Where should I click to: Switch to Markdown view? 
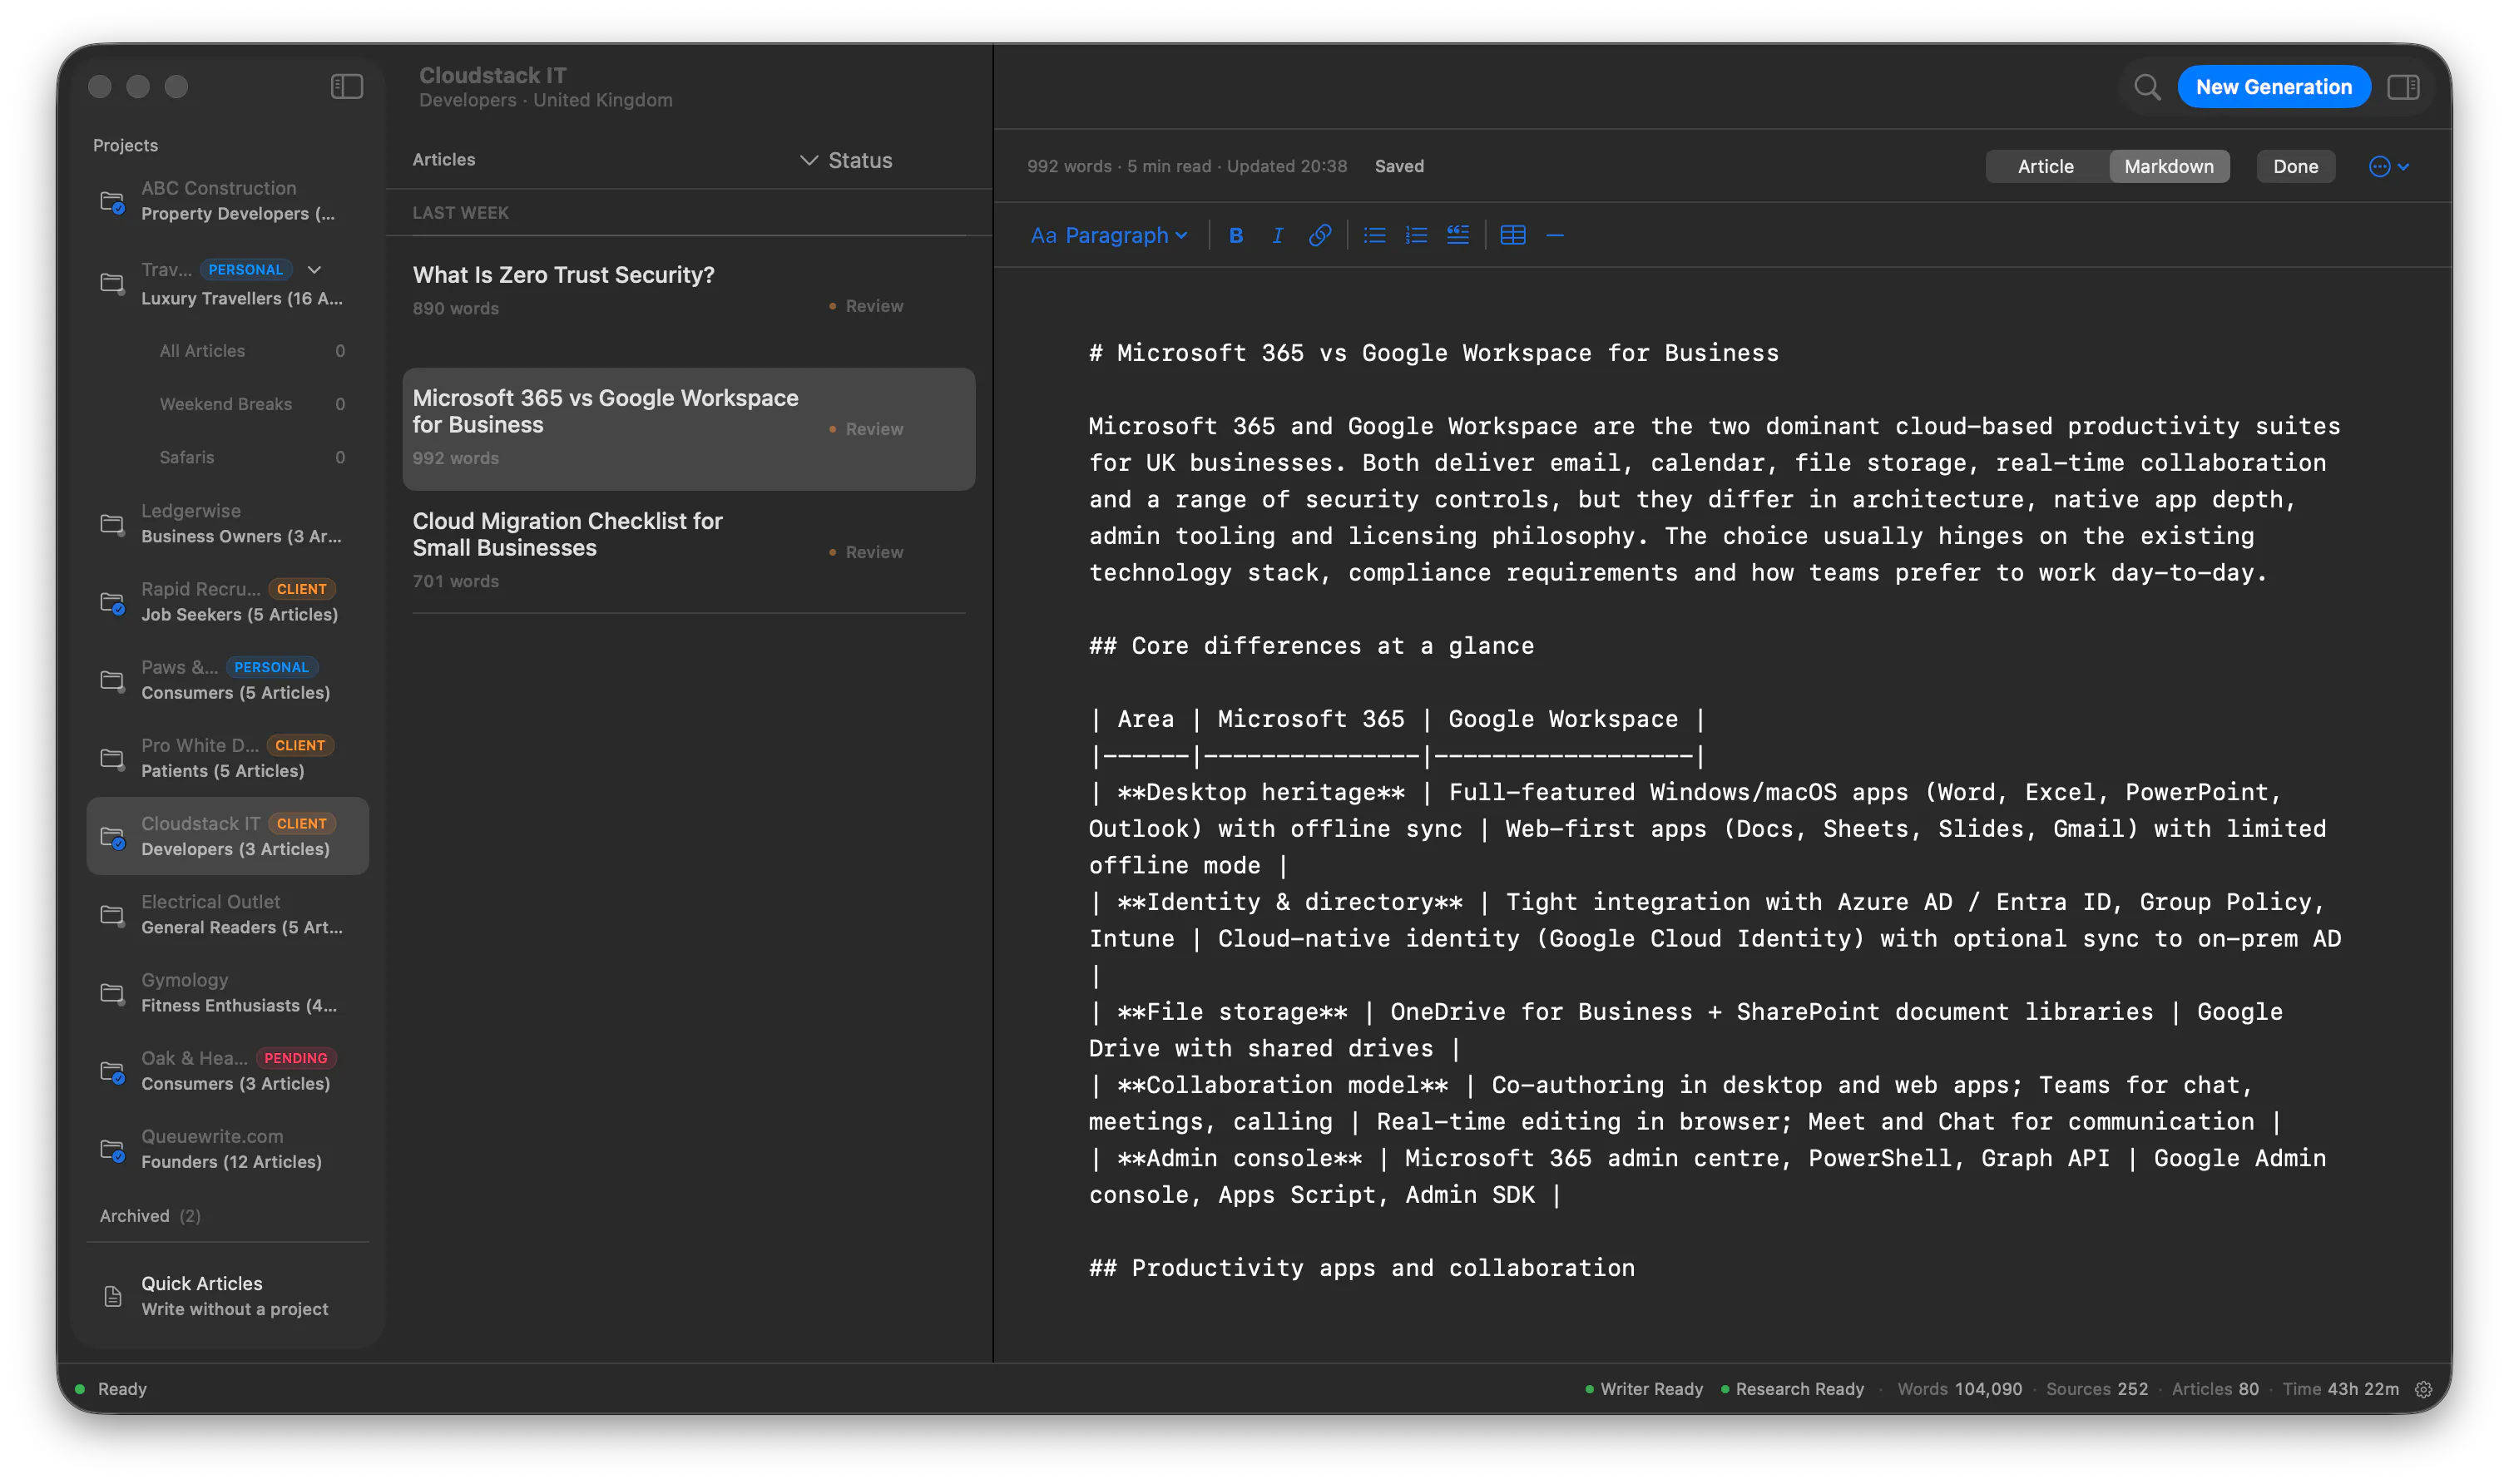pos(2168,167)
